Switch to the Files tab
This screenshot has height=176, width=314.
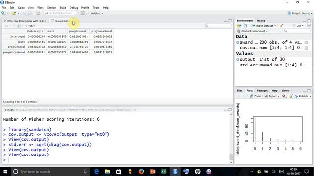tap(240, 91)
